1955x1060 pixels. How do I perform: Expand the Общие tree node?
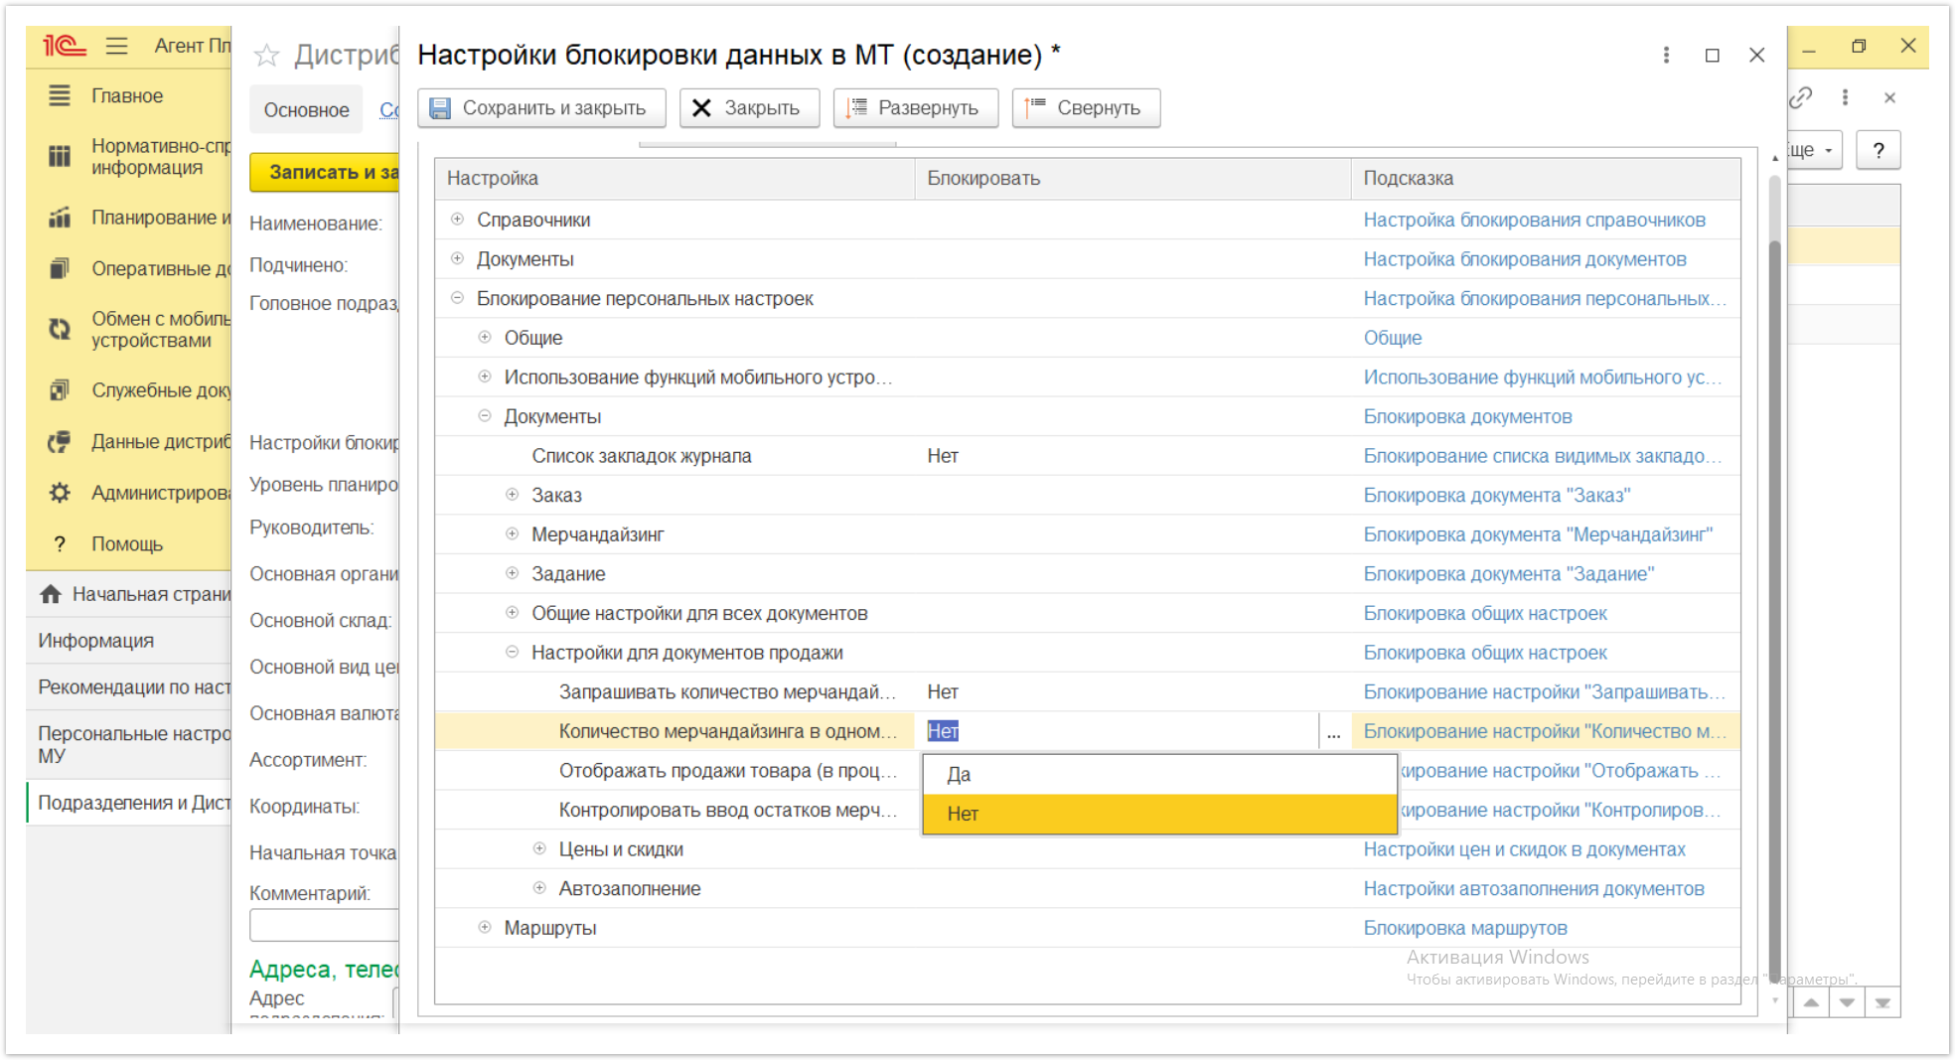click(485, 337)
